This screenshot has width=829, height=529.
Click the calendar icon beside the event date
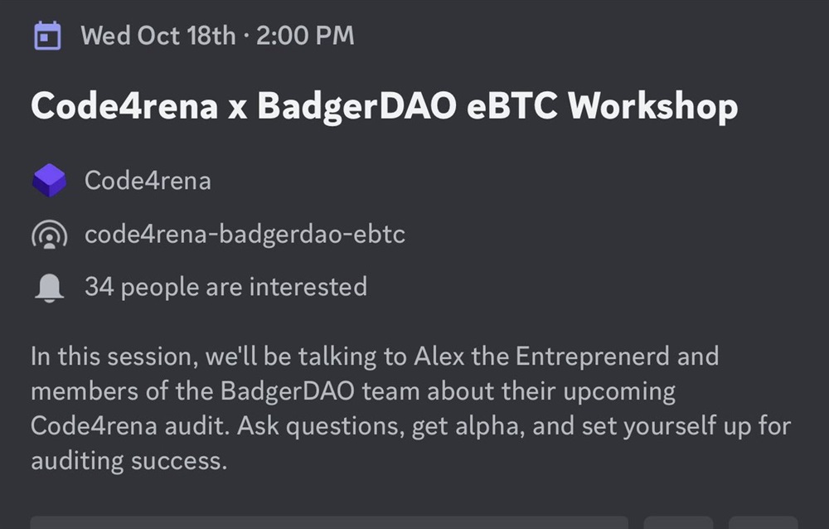click(48, 36)
